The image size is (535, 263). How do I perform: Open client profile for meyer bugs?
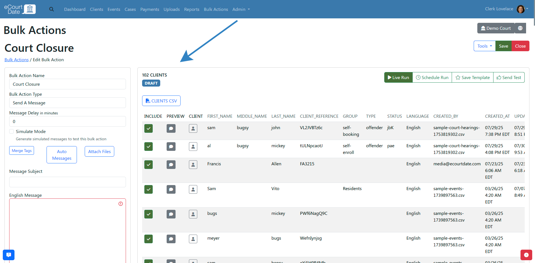click(193, 239)
